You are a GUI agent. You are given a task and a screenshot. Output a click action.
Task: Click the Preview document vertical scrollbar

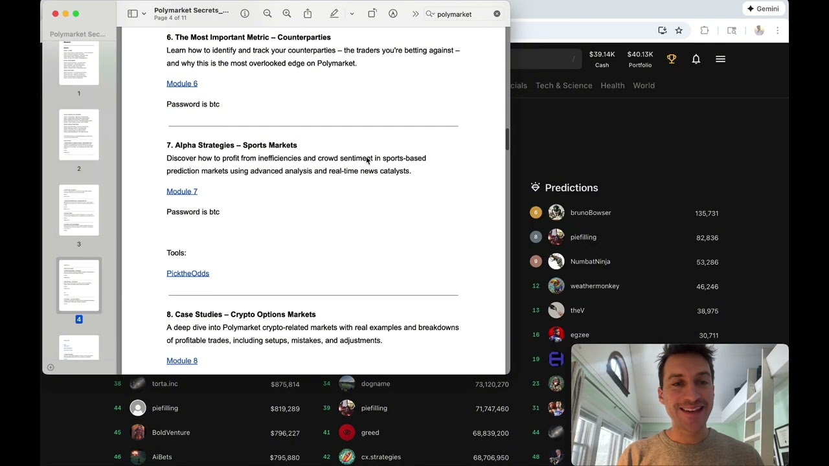click(507, 139)
